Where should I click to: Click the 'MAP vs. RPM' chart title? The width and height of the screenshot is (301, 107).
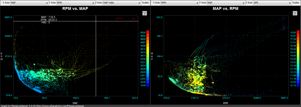[225, 8]
